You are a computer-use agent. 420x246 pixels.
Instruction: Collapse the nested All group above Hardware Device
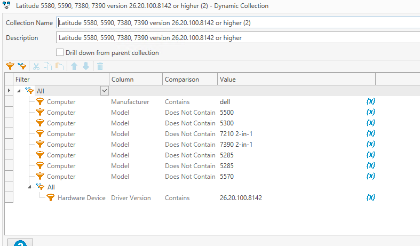point(30,187)
